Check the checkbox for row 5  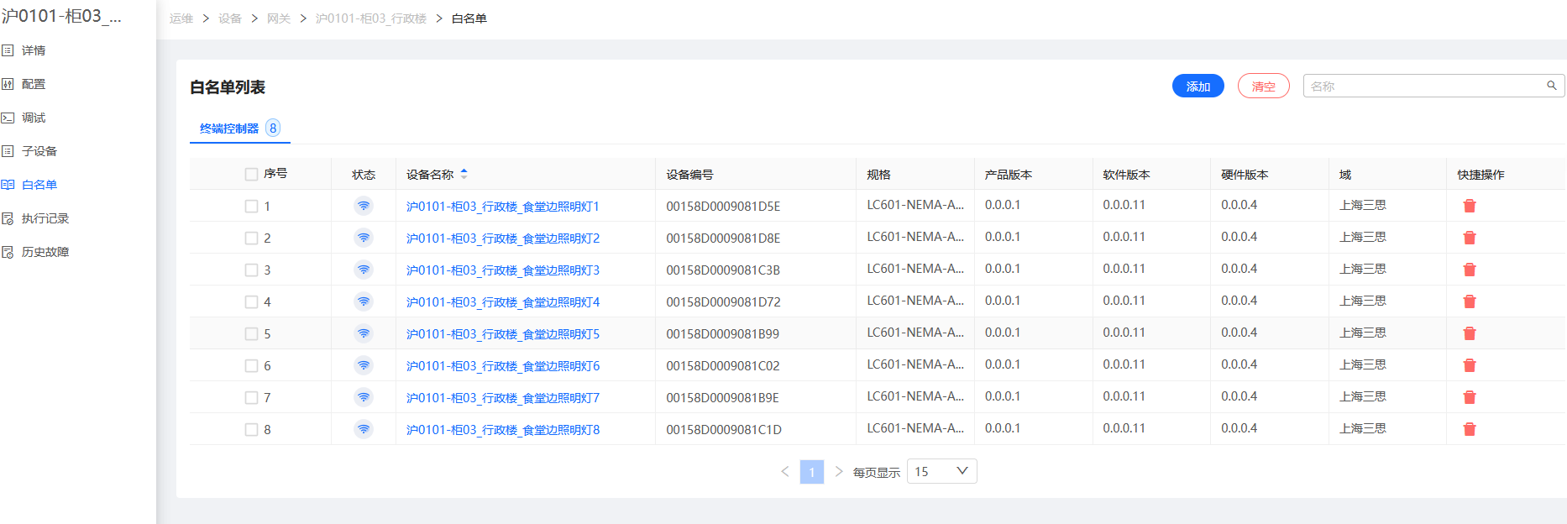[x=251, y=333]
